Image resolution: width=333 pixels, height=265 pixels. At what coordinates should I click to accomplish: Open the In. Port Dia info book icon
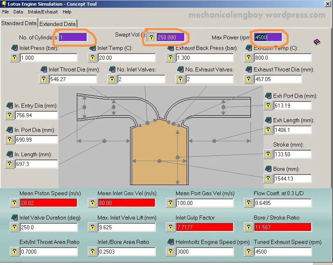pos(10,129)
